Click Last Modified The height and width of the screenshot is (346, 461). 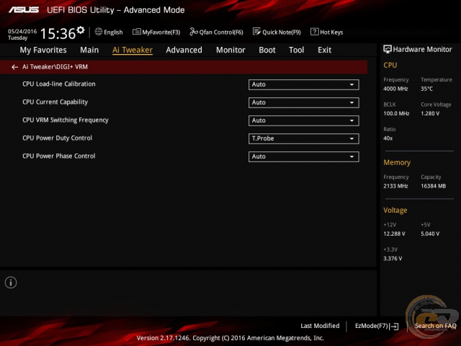320,326
